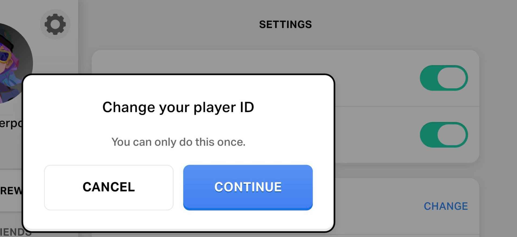The width and height of the screenshot is (517, 237).
Task: Click the 'You can only do this once.' message
Action: [x=178, y=142]
